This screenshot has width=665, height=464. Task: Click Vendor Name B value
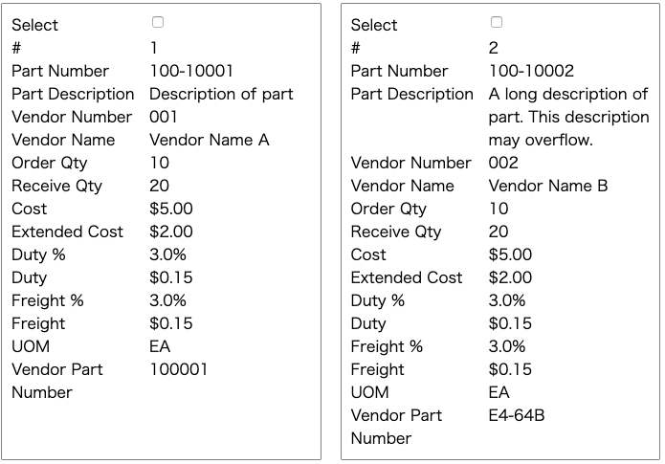(x=548, y=186)
